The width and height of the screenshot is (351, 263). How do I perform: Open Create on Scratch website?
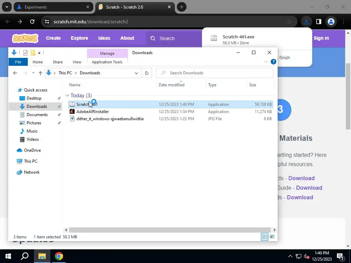coord(53,38)
